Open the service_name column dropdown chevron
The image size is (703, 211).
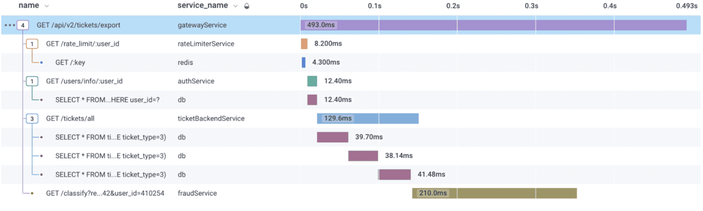[x=236, y=6]
